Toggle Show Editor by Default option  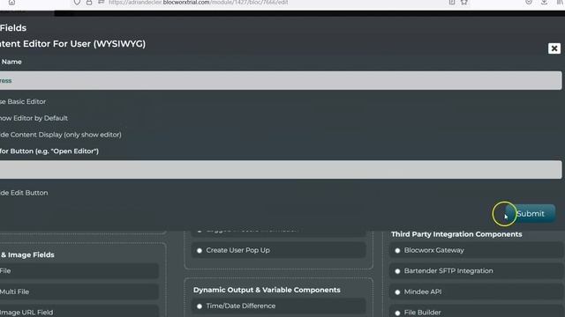coord(34,118)
